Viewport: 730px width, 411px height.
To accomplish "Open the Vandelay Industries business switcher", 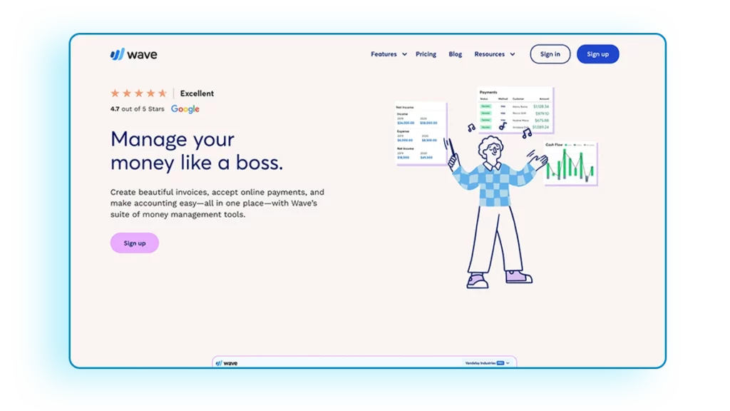I will click(487, 362).
